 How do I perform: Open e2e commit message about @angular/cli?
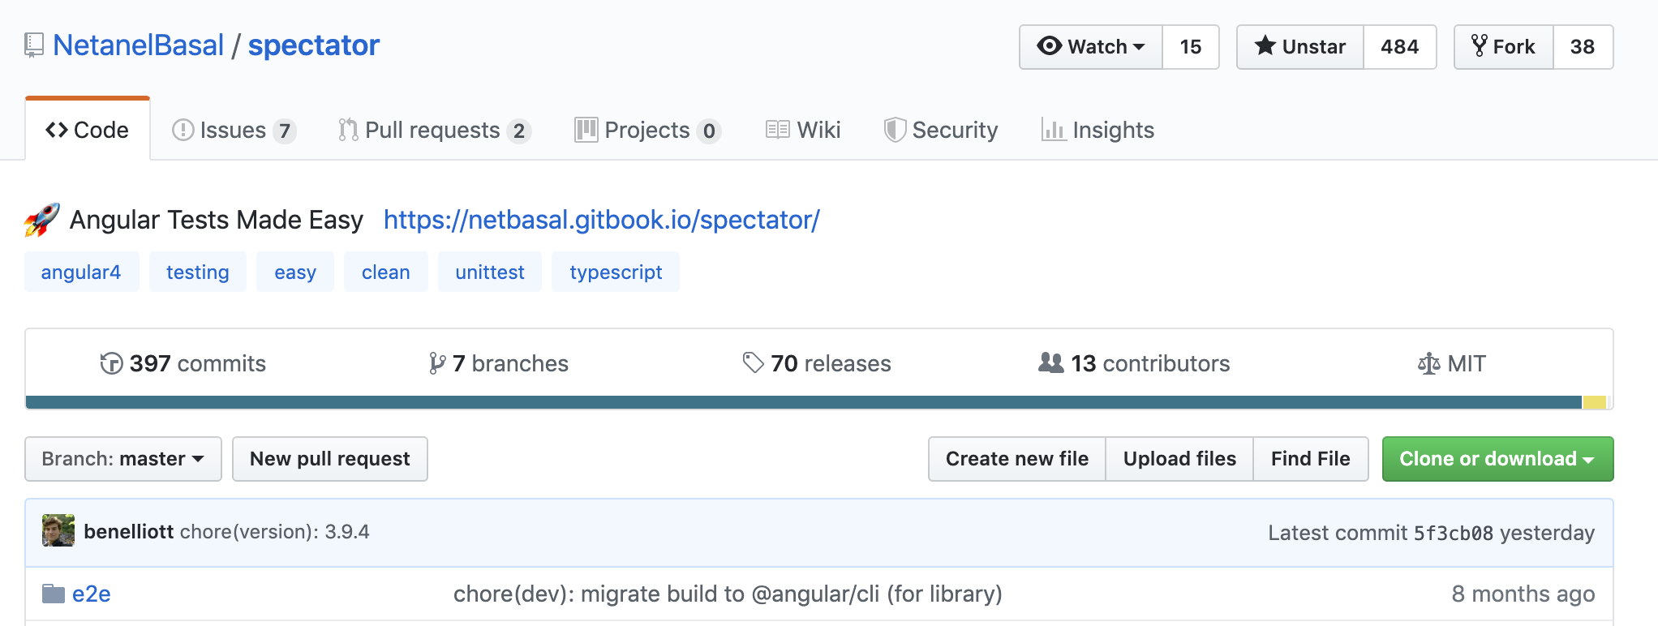[x=728, y=594]
